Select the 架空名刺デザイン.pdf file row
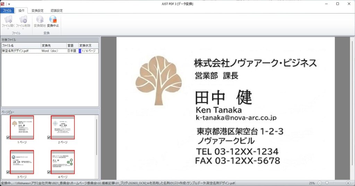Image resolution: width=355 pixels, height=186 pixels. [x=50, y=51]
